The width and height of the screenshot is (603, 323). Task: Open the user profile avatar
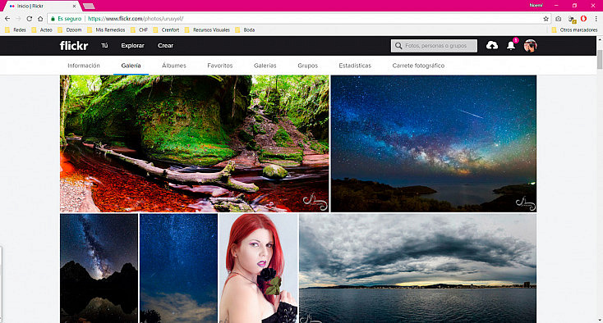(x=531, y=46)
